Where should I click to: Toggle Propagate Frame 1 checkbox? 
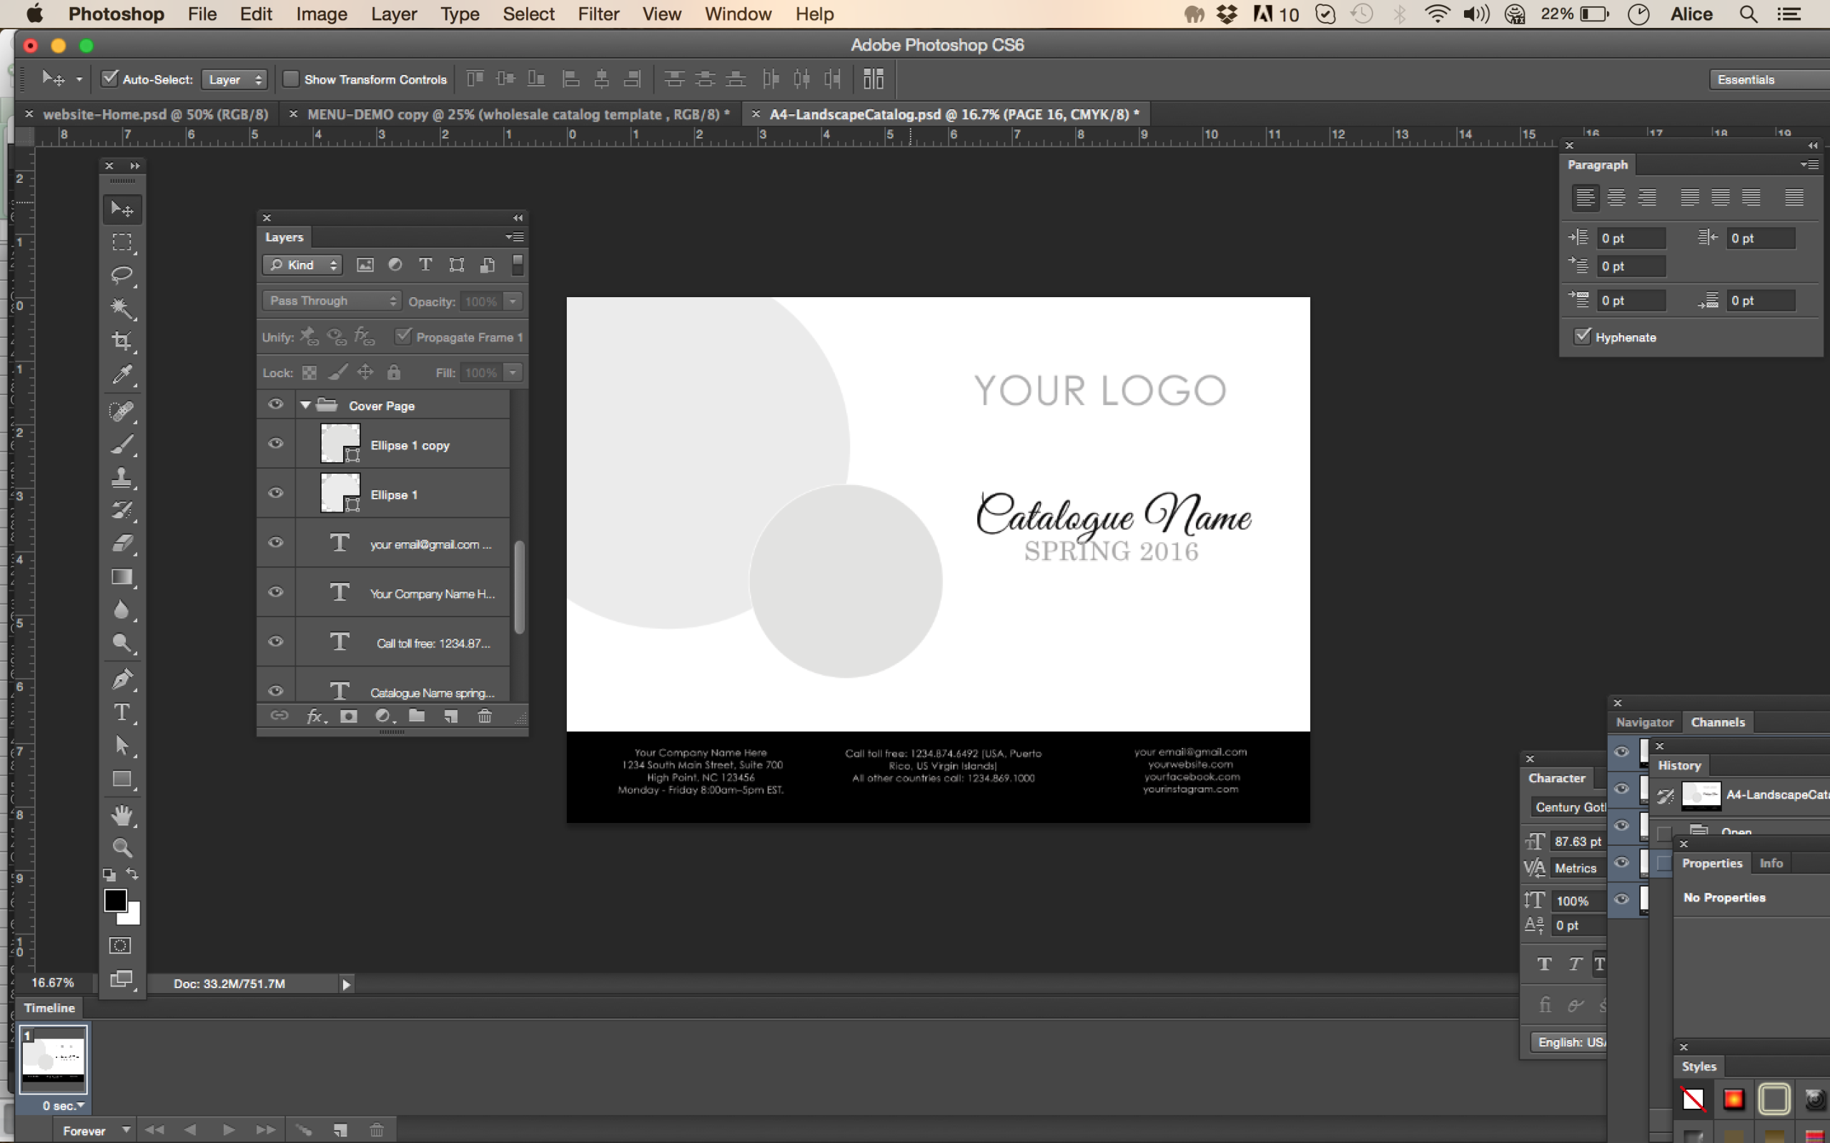(x=403, y=336)
